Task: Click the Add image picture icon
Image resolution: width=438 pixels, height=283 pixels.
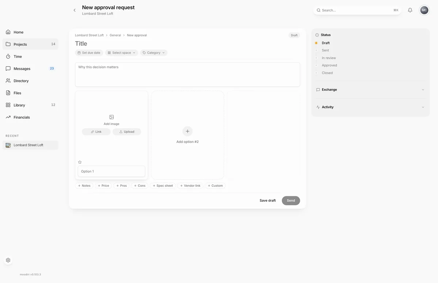Action: coord(112,117)
